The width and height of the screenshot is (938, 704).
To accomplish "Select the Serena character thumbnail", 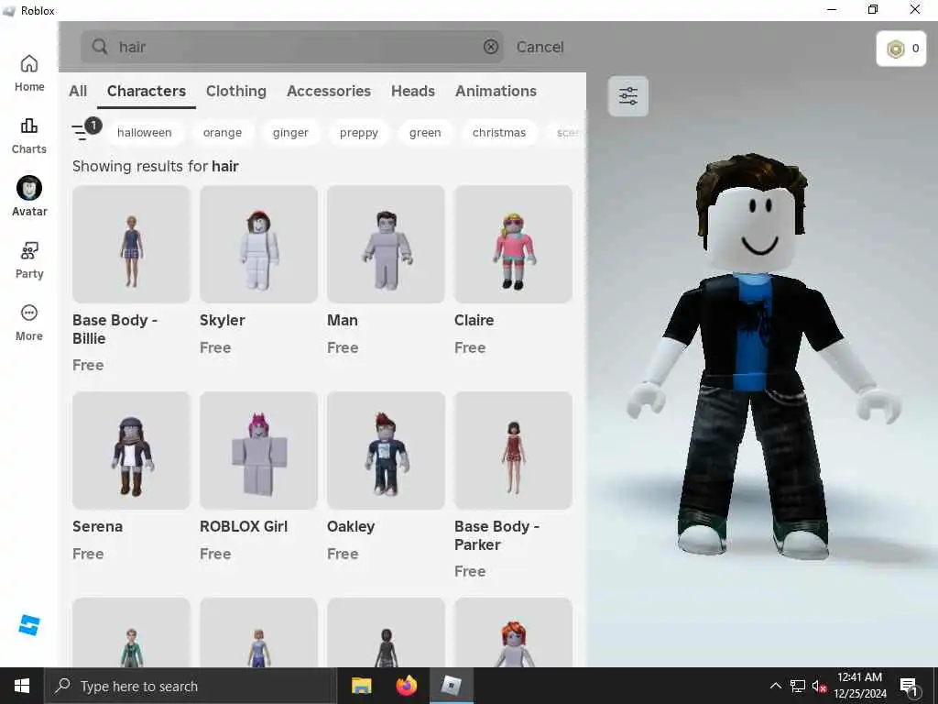I will [x=131, y=451].
